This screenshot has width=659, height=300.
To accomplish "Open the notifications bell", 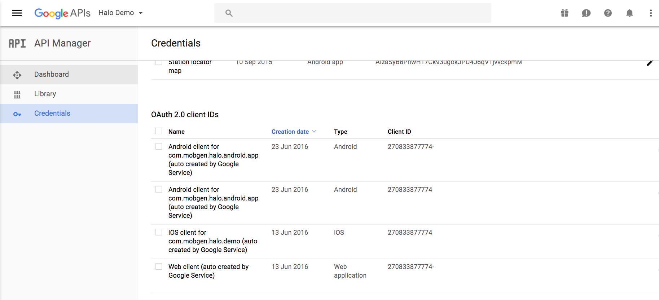I will (x=629, y=13).
